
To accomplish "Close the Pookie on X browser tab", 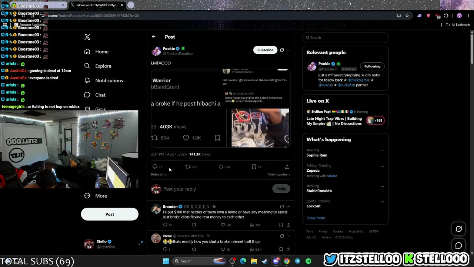I will 122,5.
